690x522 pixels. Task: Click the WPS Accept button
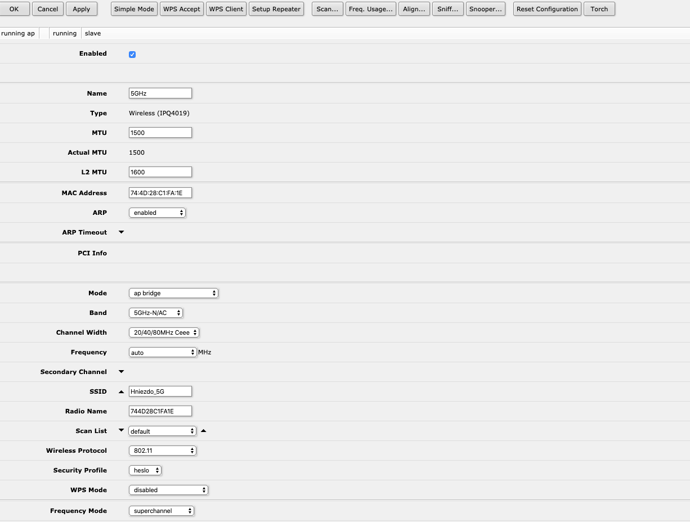(x=181, y=9)
